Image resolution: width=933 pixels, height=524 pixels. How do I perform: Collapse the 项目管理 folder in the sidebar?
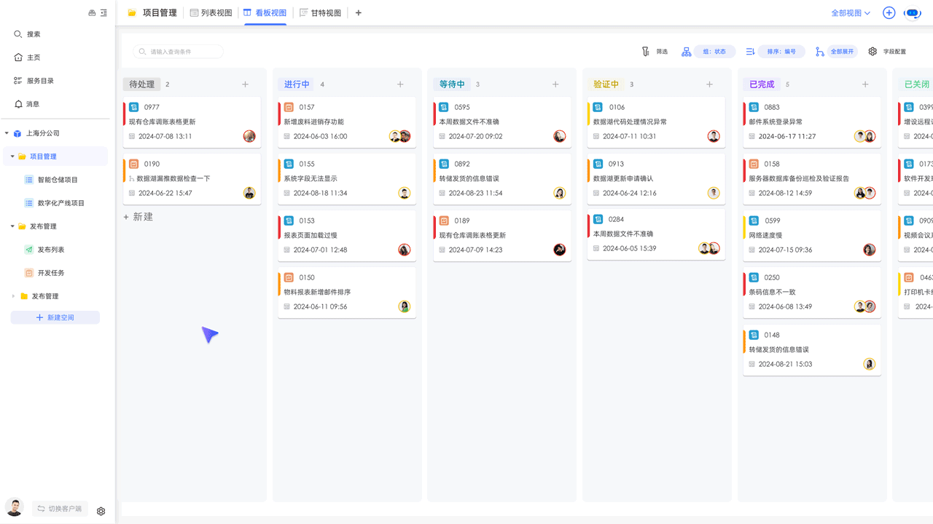12,156
